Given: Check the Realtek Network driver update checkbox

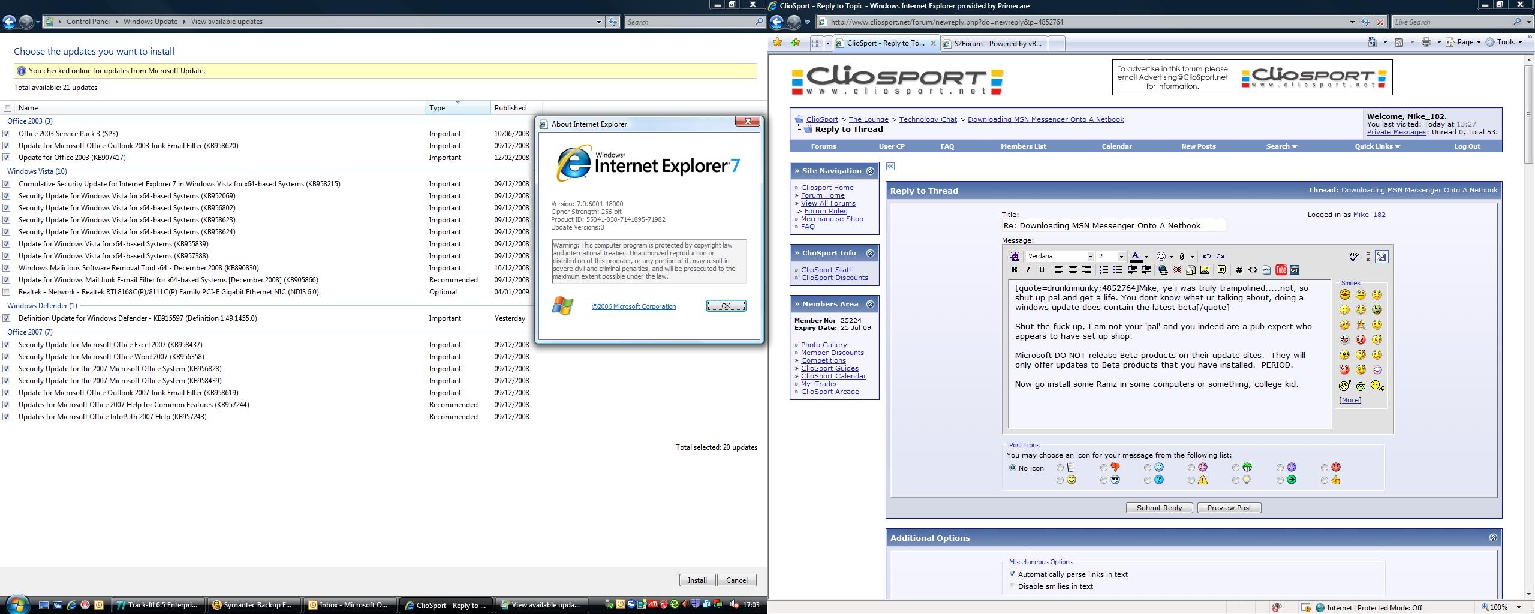Looking at the screenshot, I should [7, 292].
